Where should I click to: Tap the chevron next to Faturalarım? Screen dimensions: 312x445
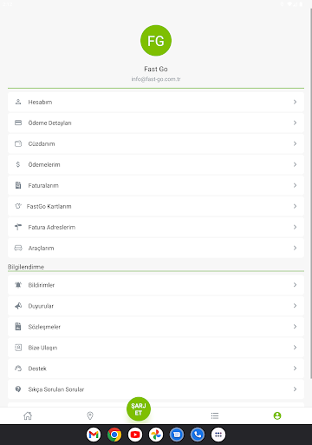coord(295,185)
